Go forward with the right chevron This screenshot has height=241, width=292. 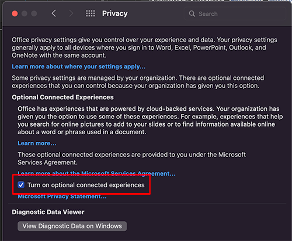click(71, 13)
